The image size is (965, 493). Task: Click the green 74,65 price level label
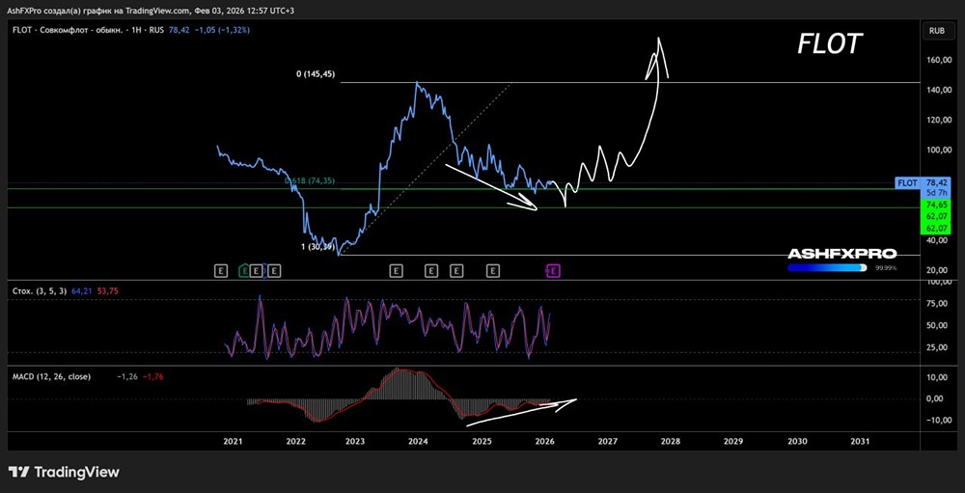pyautogui.click(x=935, y=205)
